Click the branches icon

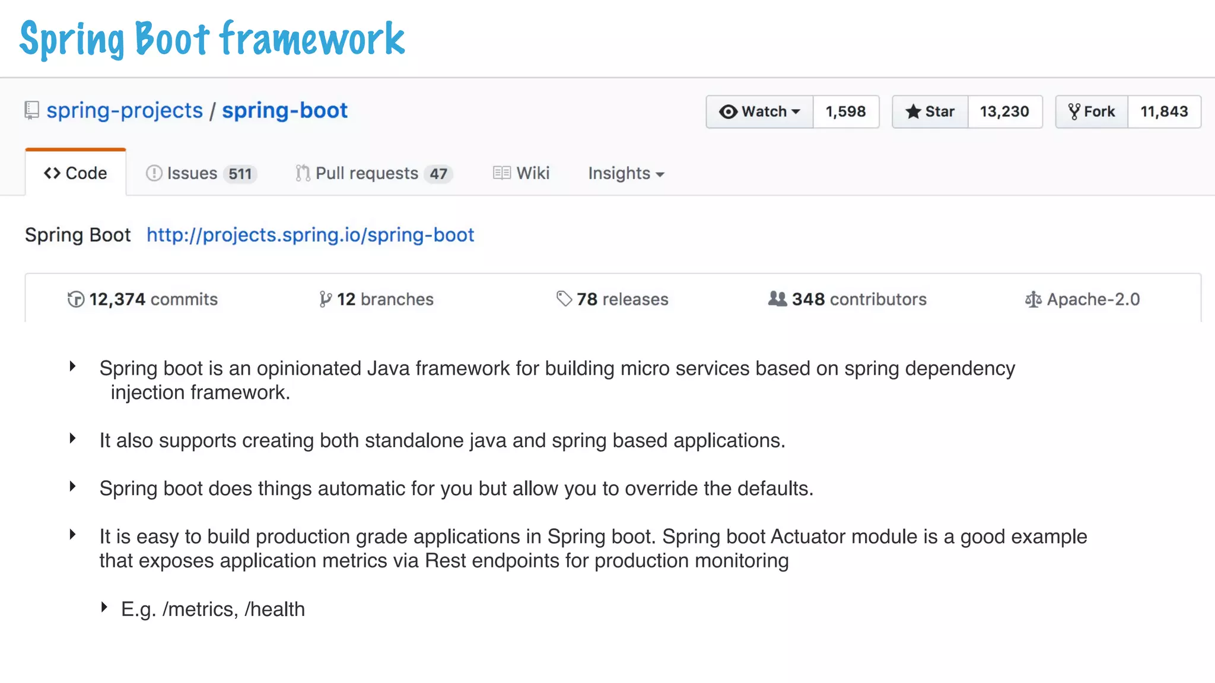click(x=325, y=299)
